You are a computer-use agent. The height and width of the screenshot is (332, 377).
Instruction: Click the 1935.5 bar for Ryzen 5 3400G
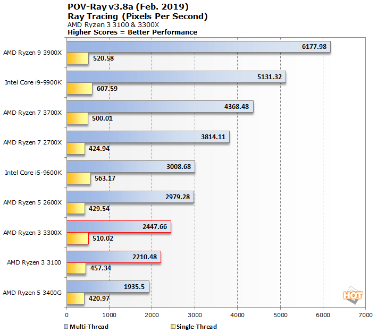[x=107, y=287]
